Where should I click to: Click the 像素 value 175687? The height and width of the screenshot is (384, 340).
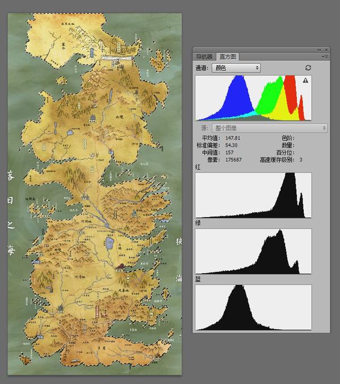coord(233,159)
